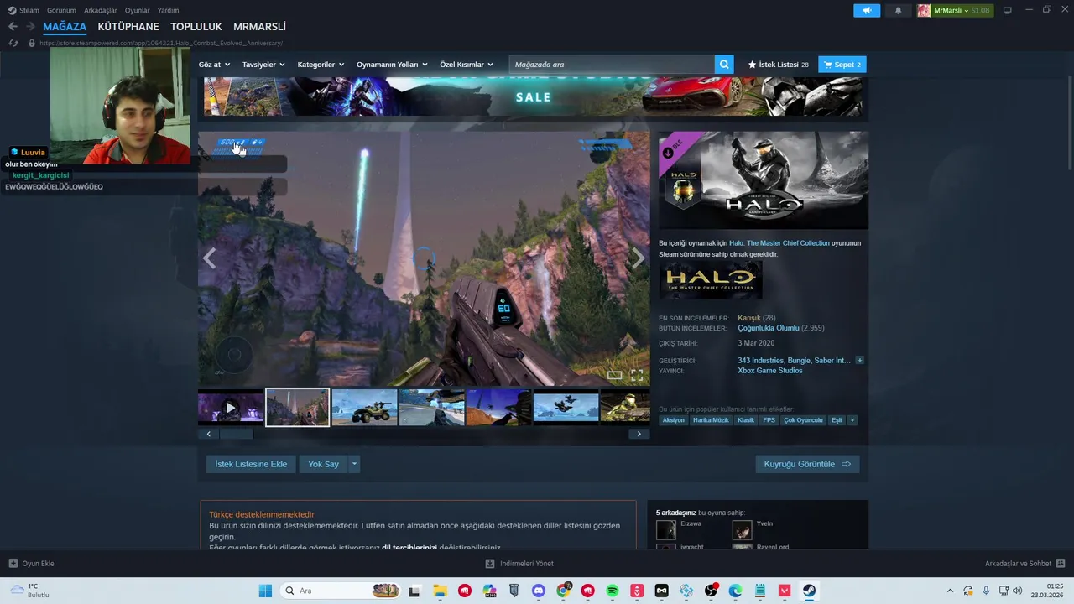This screenshot has height=604, width=1074.
Task: Select the FPS tag
Action: 769,420
